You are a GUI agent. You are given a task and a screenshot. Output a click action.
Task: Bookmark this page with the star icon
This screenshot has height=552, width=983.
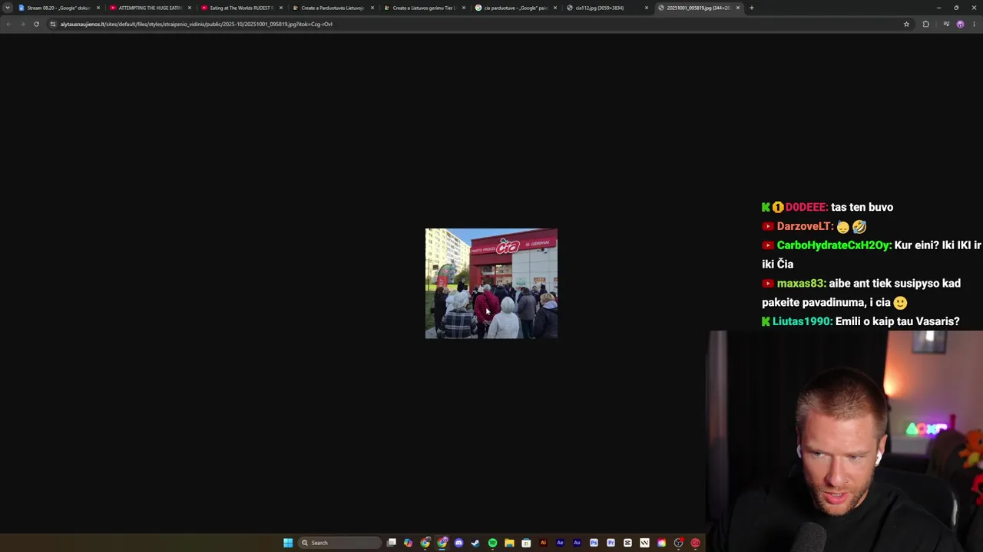point(906,24)
